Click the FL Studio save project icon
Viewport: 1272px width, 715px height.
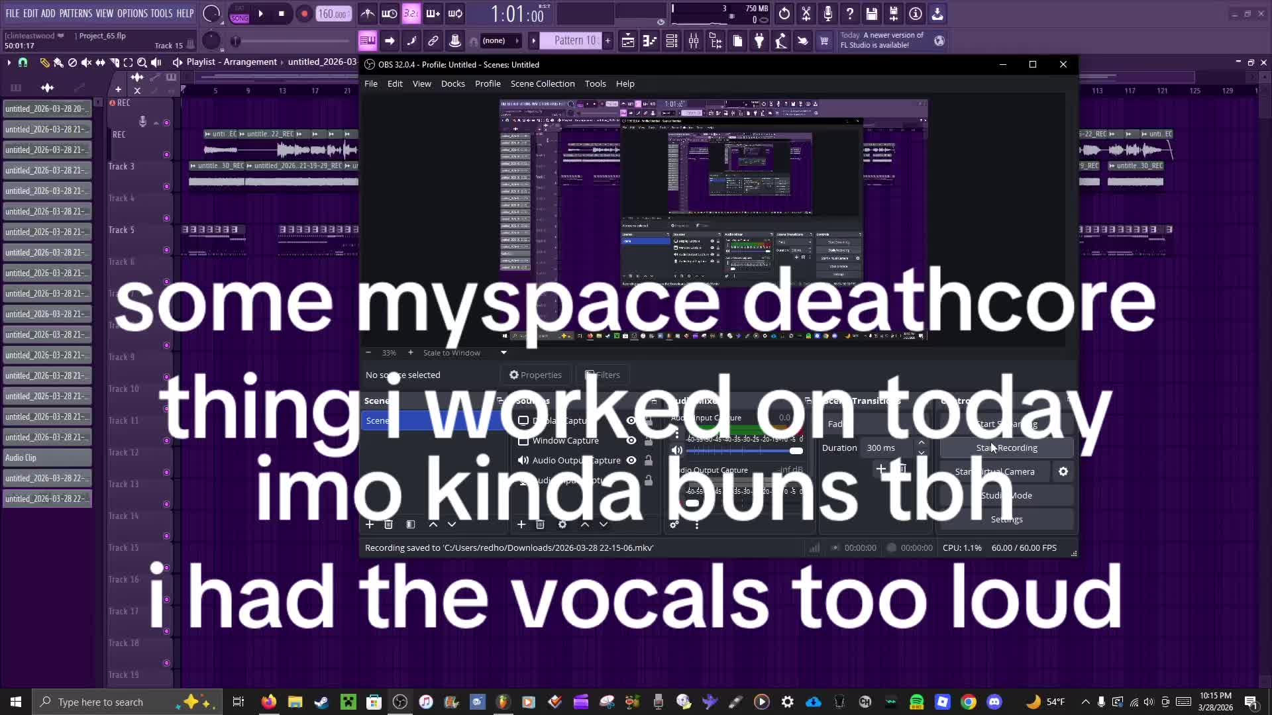tap(872, 13)
